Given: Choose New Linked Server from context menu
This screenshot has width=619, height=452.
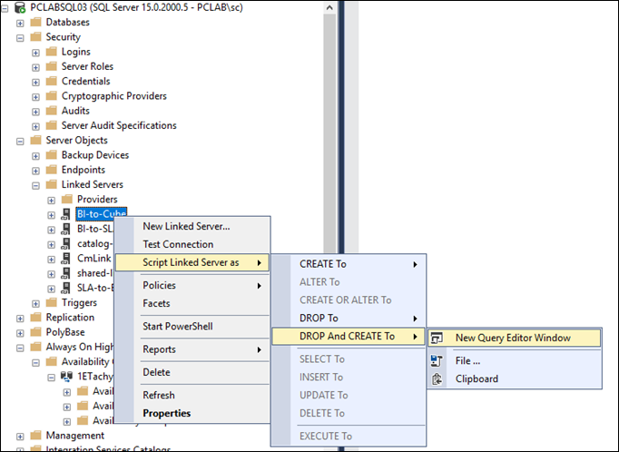Looking at the screenshot, I should tap(186, 227).
